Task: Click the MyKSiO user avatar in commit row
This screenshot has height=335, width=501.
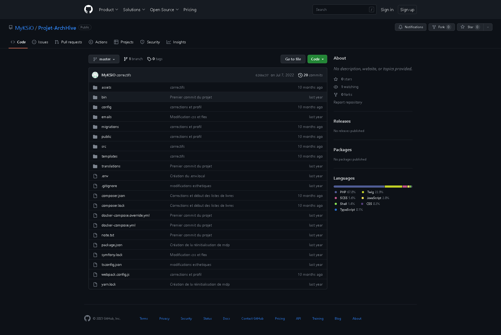Action: [x=95, y=75]
